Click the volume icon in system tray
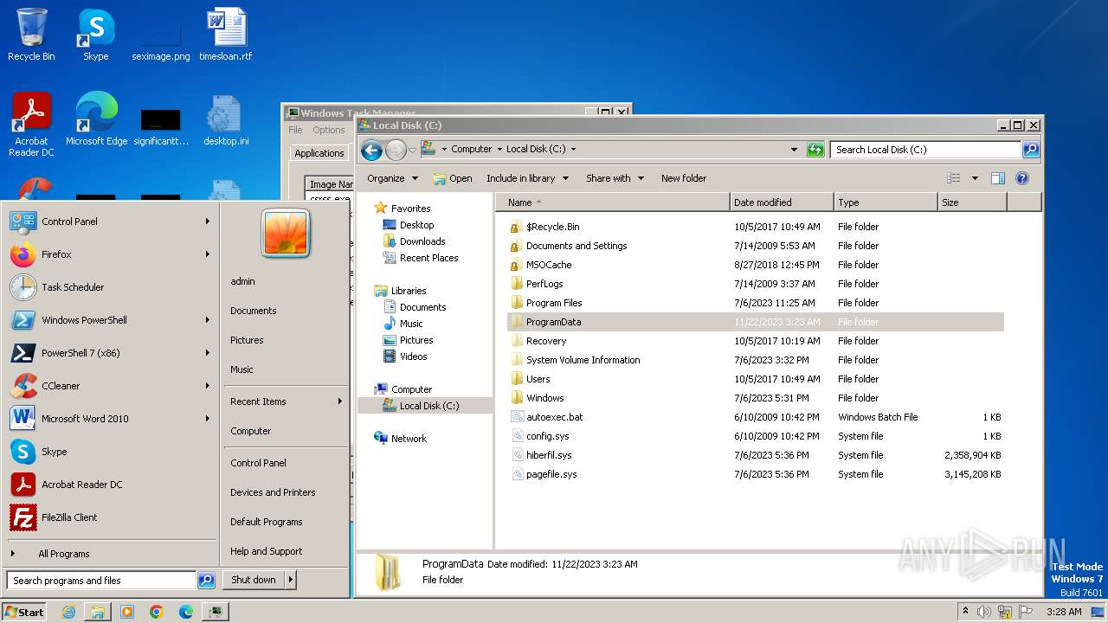Image resolution: width=1108 pixels, height=623 pixels. (x=983, y=612)
